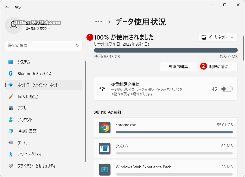Click the 62 MB usage value
Screen dimensions: 245x177
227,146
